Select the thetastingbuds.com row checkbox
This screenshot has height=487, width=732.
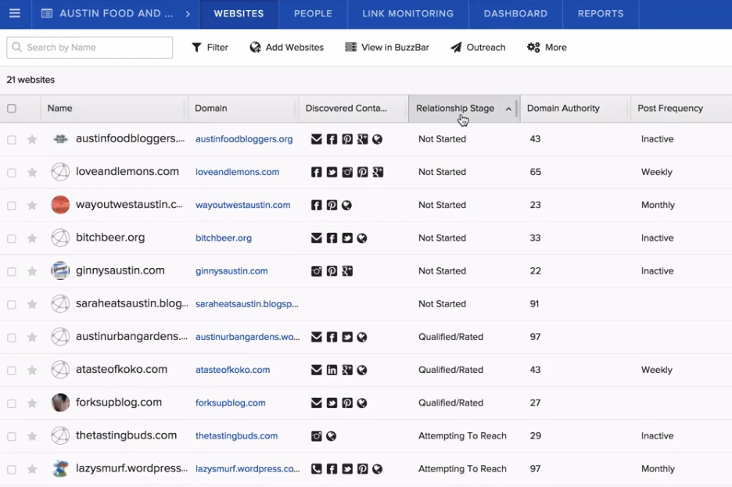(x=12, y=437)
